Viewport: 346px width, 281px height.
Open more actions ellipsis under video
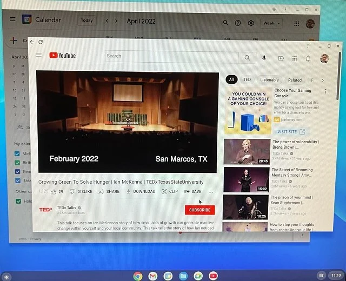click(x=211, y=192)
